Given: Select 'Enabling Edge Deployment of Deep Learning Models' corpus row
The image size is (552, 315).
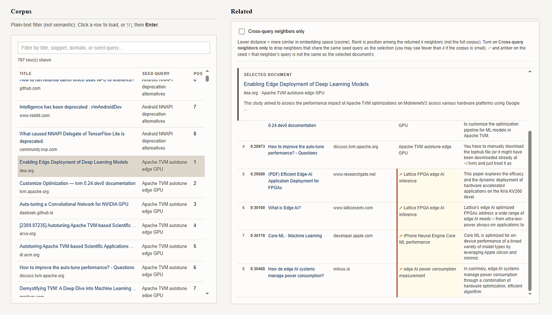Looking at the screenshot, I should [111, 166].
